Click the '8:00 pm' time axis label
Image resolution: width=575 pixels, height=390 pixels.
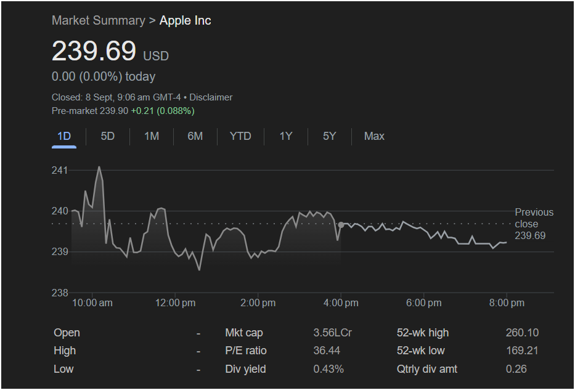point(507,303)
